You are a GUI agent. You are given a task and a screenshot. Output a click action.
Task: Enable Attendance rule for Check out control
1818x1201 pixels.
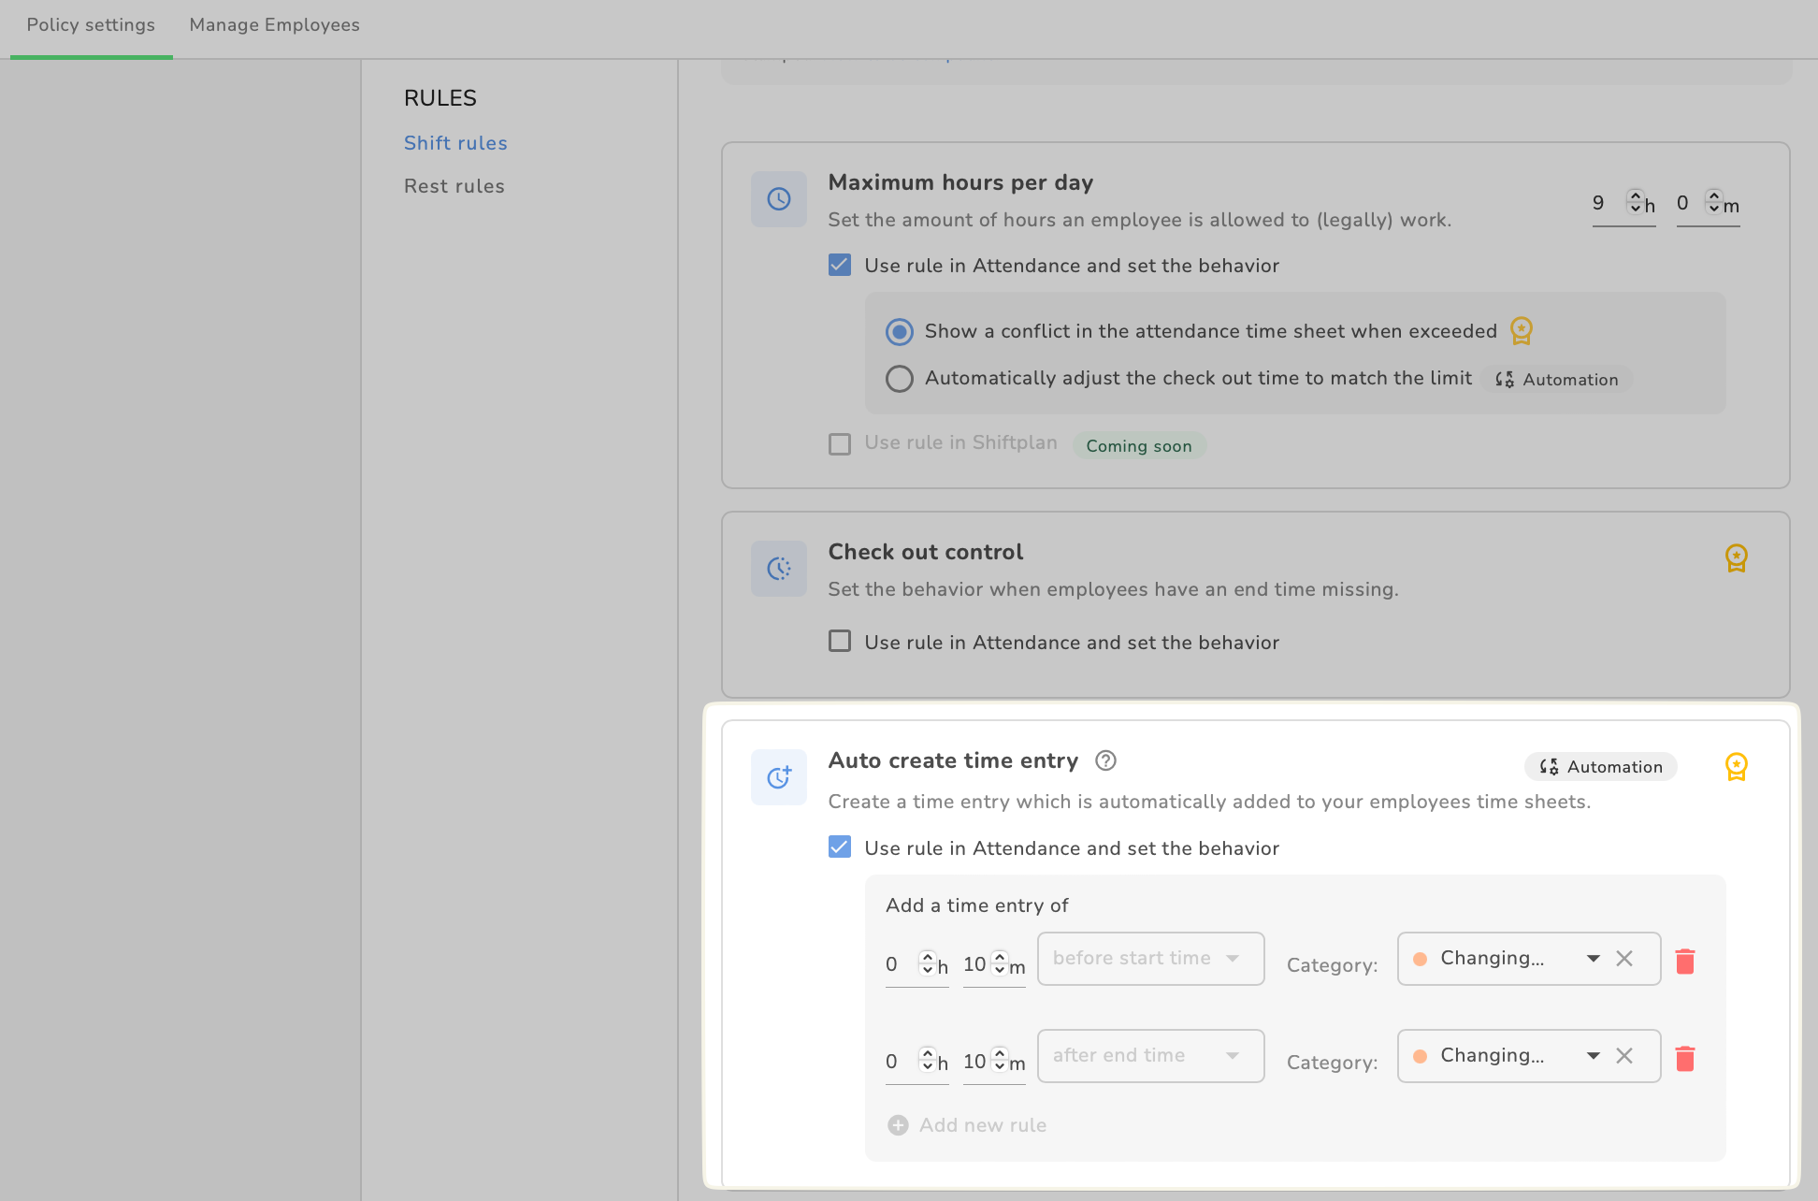[x=840, y=642]
